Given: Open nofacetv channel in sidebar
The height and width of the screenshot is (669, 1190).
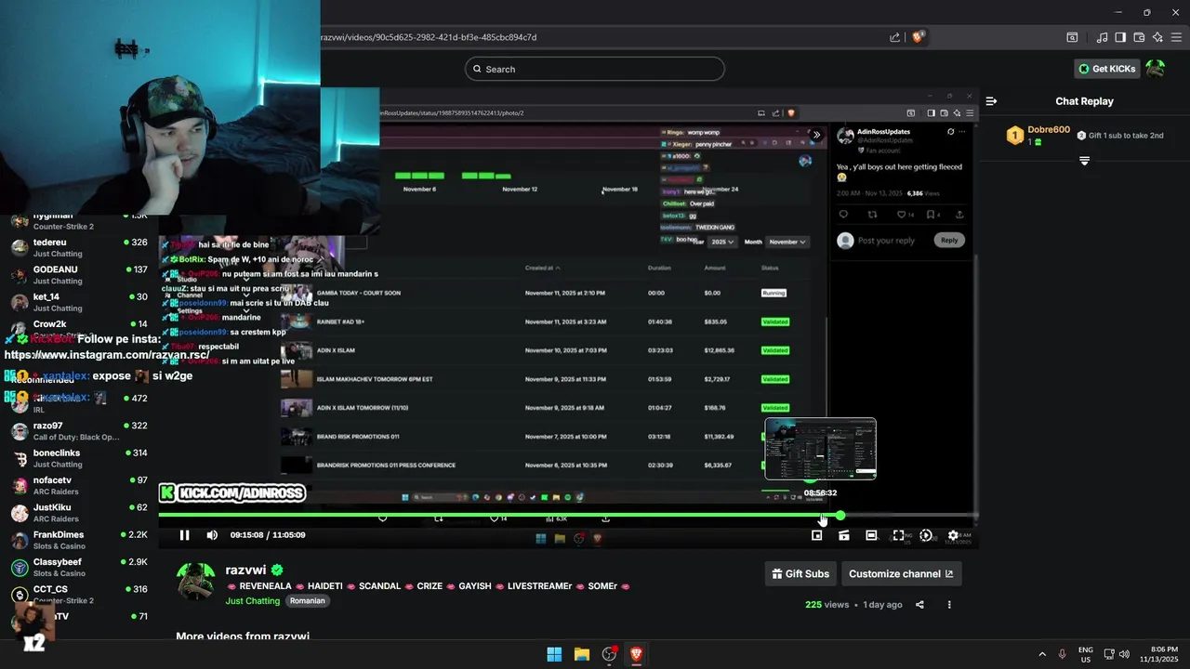Looking at the screenshot, I should click(79, 486).
